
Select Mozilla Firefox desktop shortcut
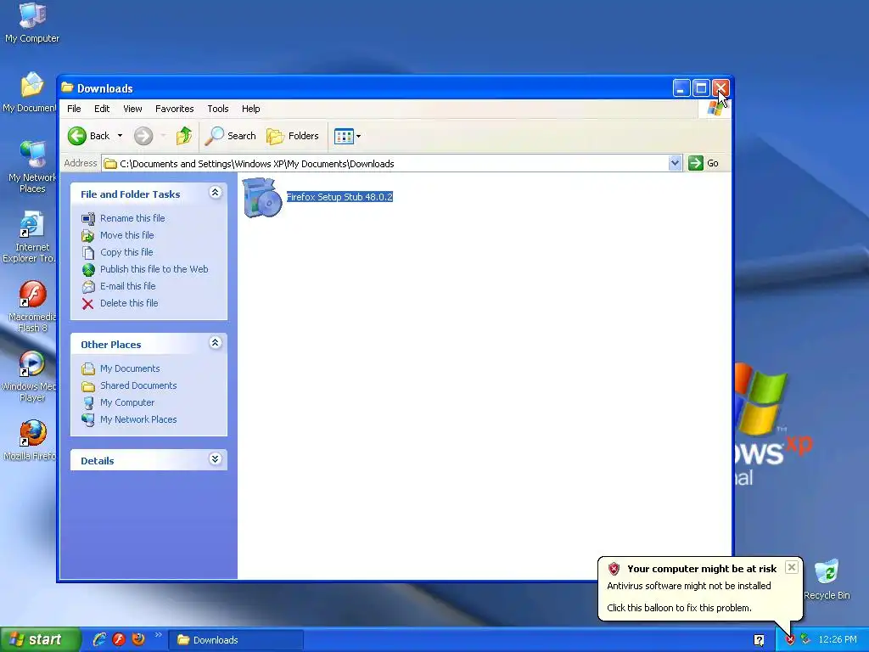[x=31, y=441]
